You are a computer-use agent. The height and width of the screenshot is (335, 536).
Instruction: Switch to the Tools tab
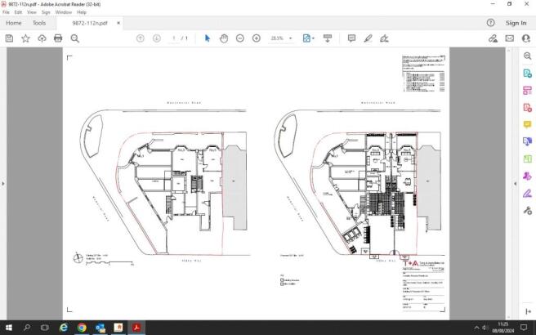point(39,23)
